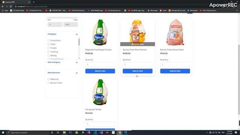The image size is (240, 135).
Task: Click the minimum price input field
Action: pos(55,24)
